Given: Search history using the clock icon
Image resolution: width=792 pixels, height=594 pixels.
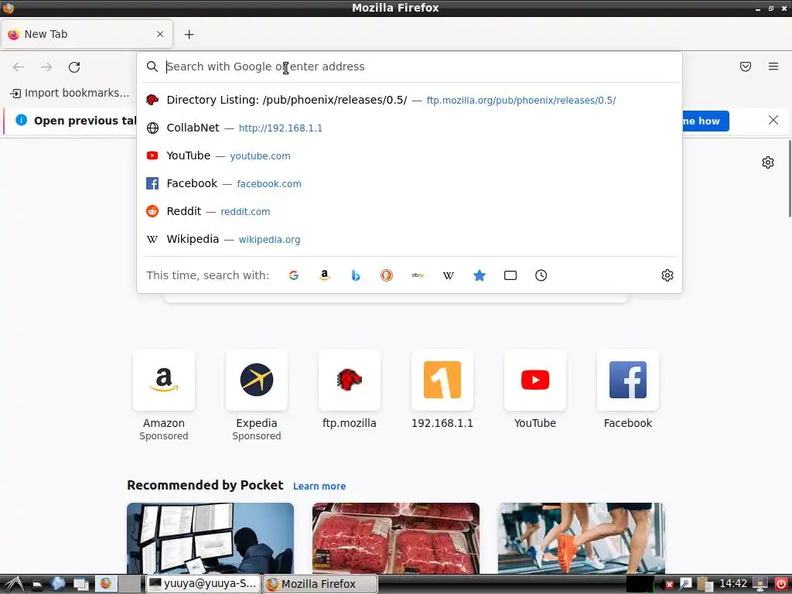Looking at the screenshot, I should click(541, 275).
